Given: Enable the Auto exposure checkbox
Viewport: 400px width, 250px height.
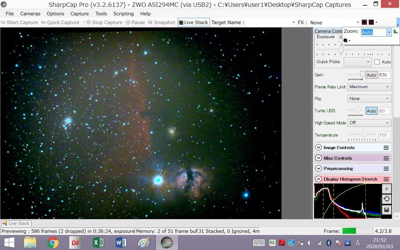Looking at the screenshot, I should [377, 62].
